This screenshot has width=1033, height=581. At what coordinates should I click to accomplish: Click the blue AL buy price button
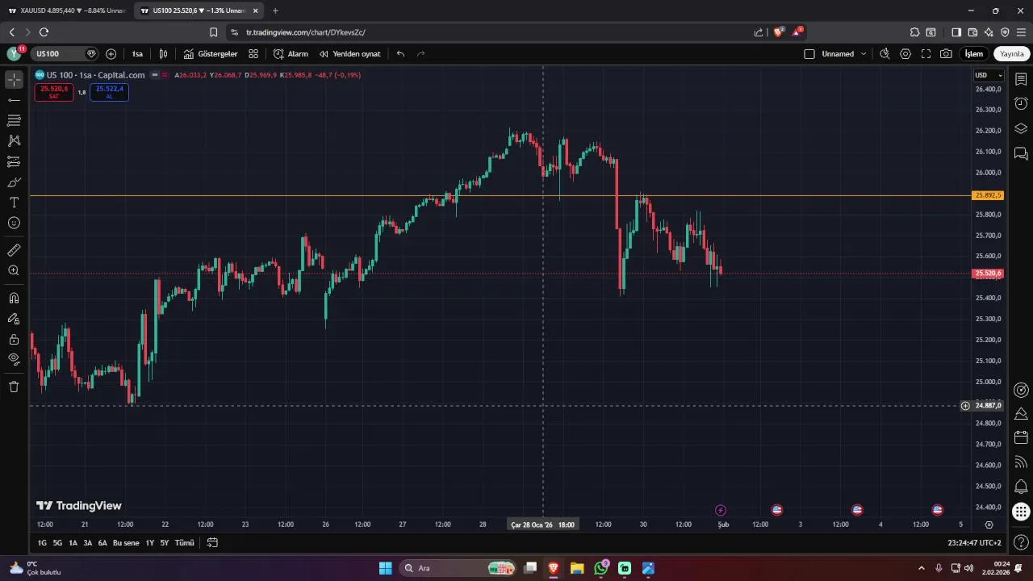[x=110, y=92]
